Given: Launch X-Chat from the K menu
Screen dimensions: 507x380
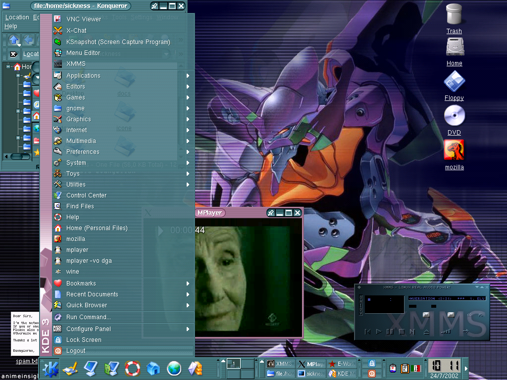Looking at the screenshot, I should point(123,30).
